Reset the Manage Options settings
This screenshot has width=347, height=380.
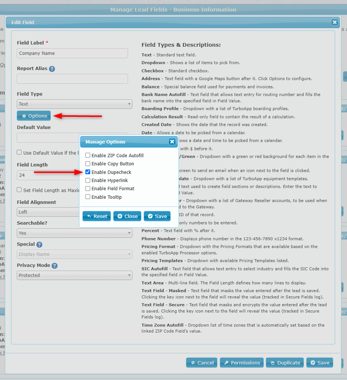[96, 216]
